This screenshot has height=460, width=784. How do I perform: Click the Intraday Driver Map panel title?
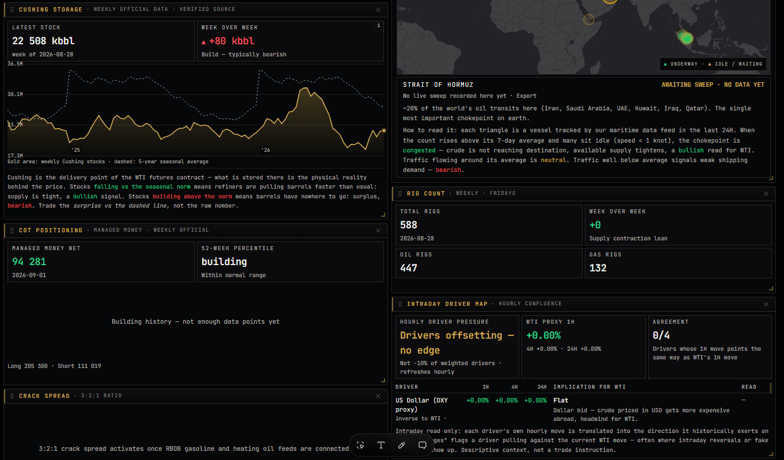click(447, 304)
